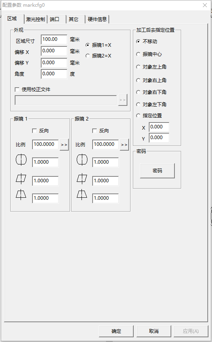
Task: Confirm with the 确定 button
Action: click(x=116, y=331)
